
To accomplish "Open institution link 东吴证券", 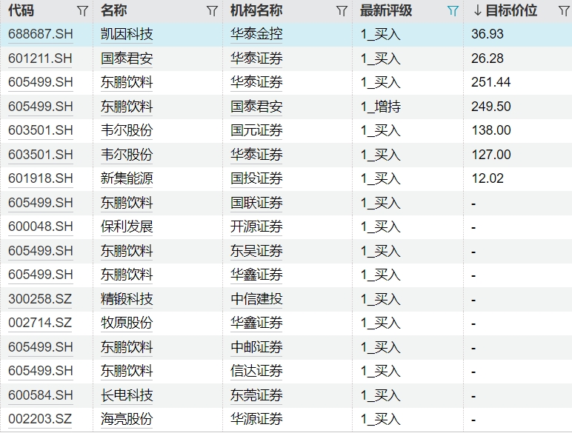I will point(256,251).
